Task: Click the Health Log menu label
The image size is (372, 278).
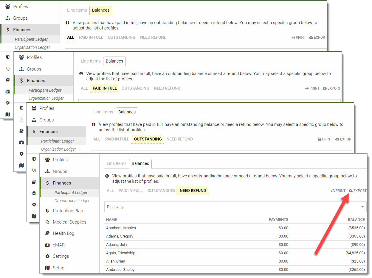Action: pos(63,233)
